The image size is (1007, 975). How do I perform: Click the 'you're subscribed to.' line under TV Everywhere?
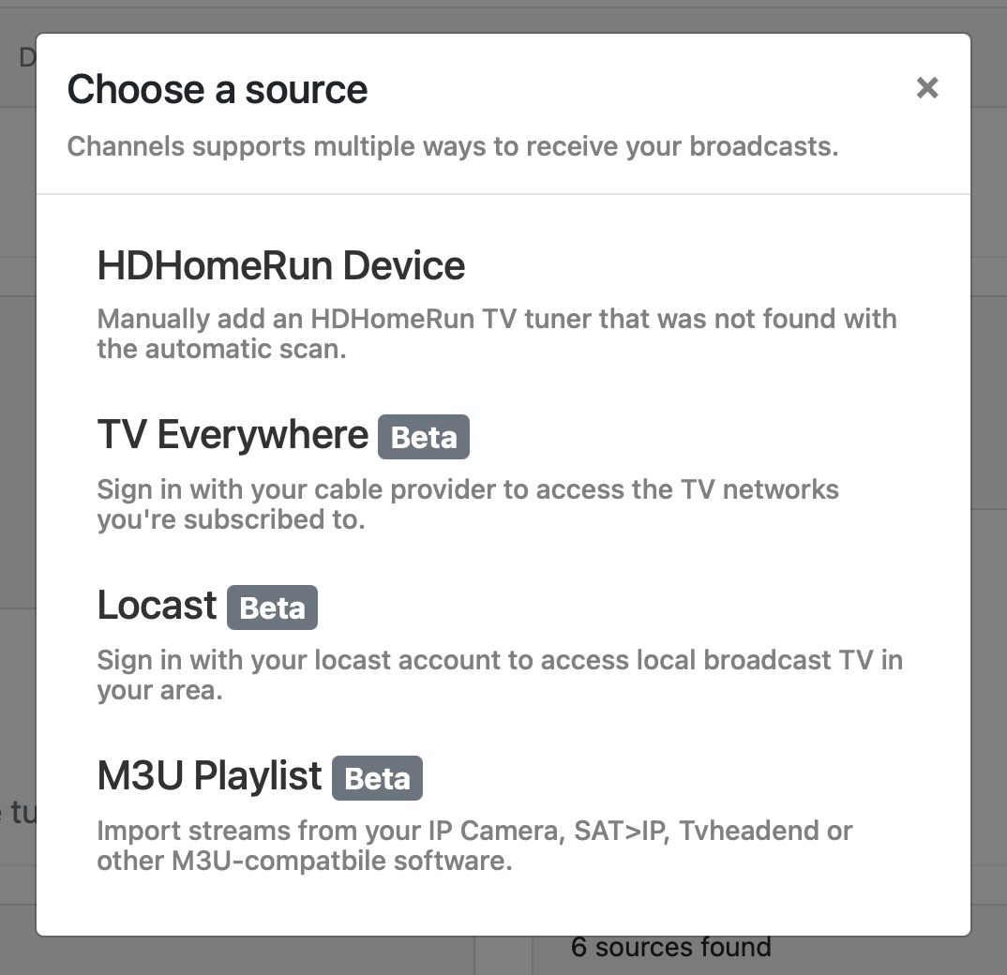231,520
